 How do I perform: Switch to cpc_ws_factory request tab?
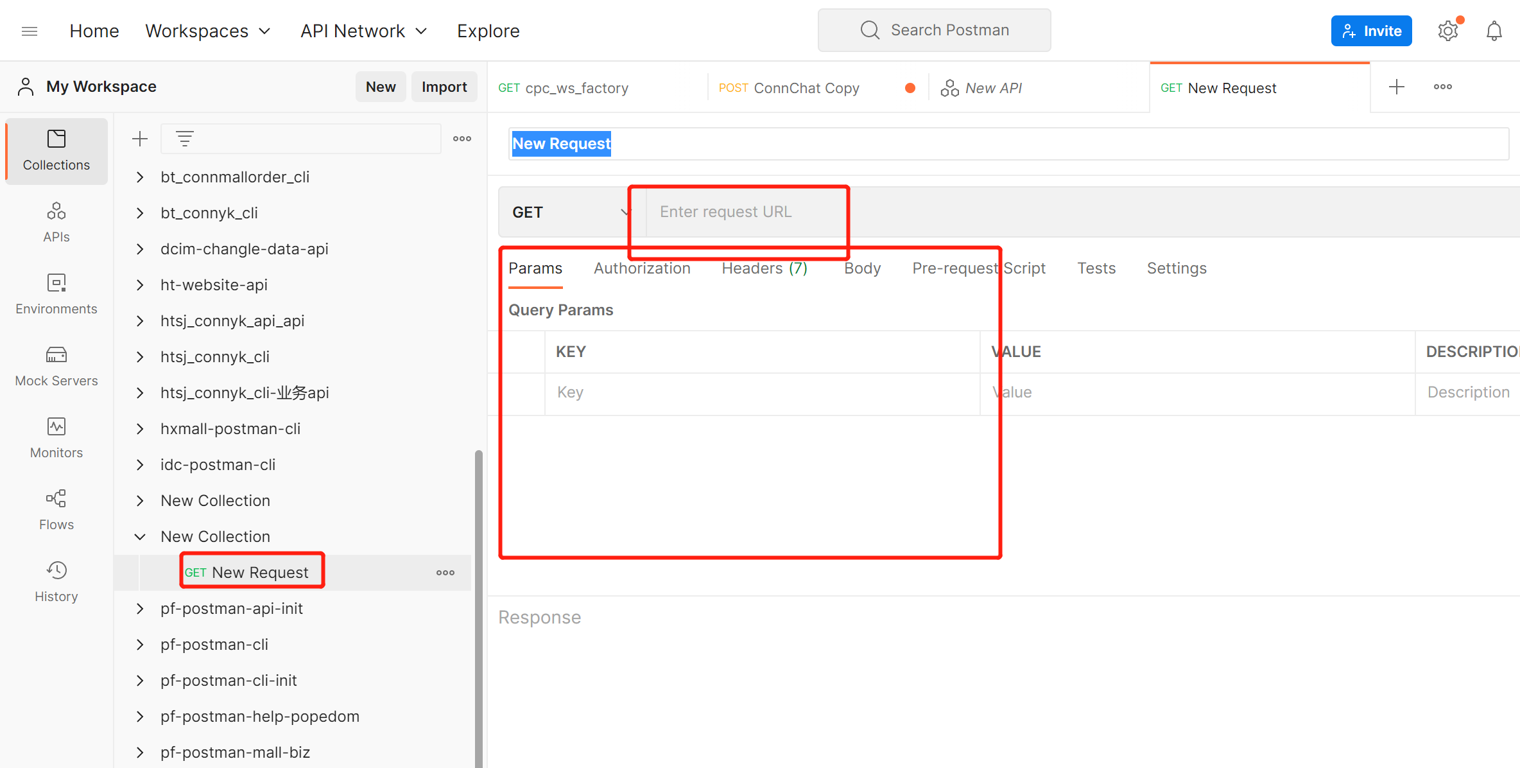click(x=597, y=88)
